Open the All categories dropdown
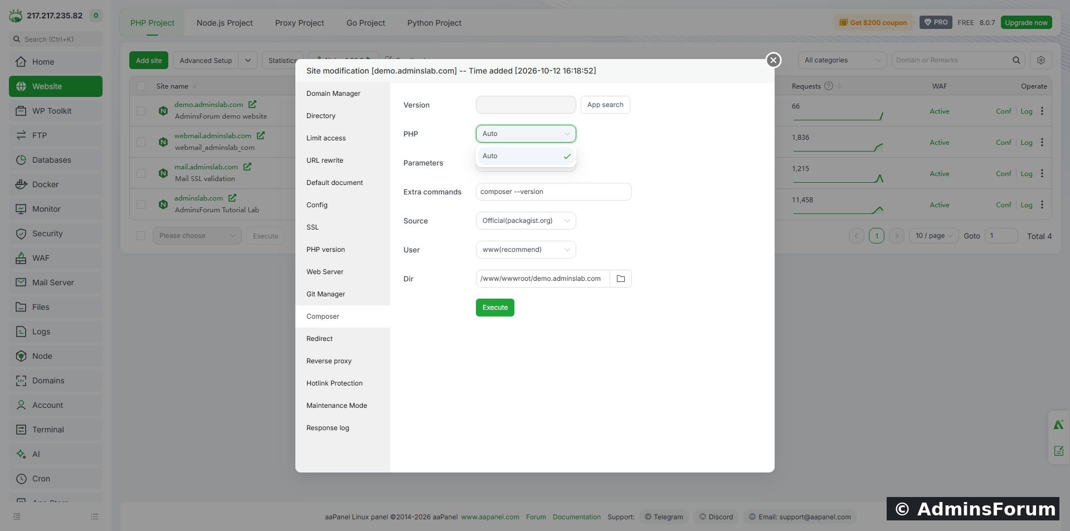The height and width of the screenshot is (531, 1070). pyautogui.click(x=842, y=60)
